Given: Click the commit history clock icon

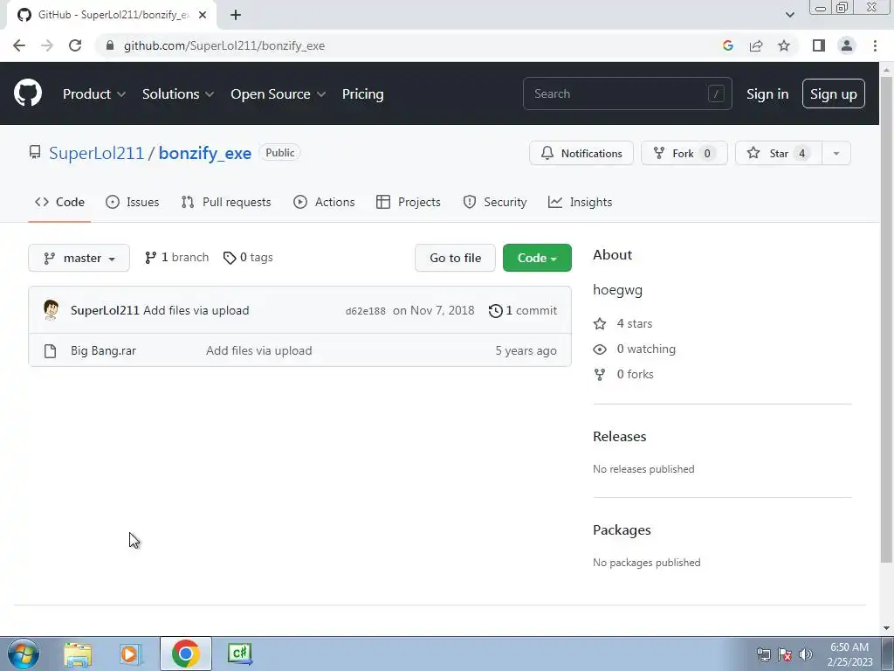Looking at the screenshot, I should coord(496,310).
